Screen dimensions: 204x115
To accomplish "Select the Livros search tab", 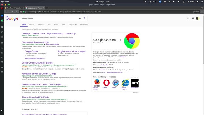I will coord(49,24).
